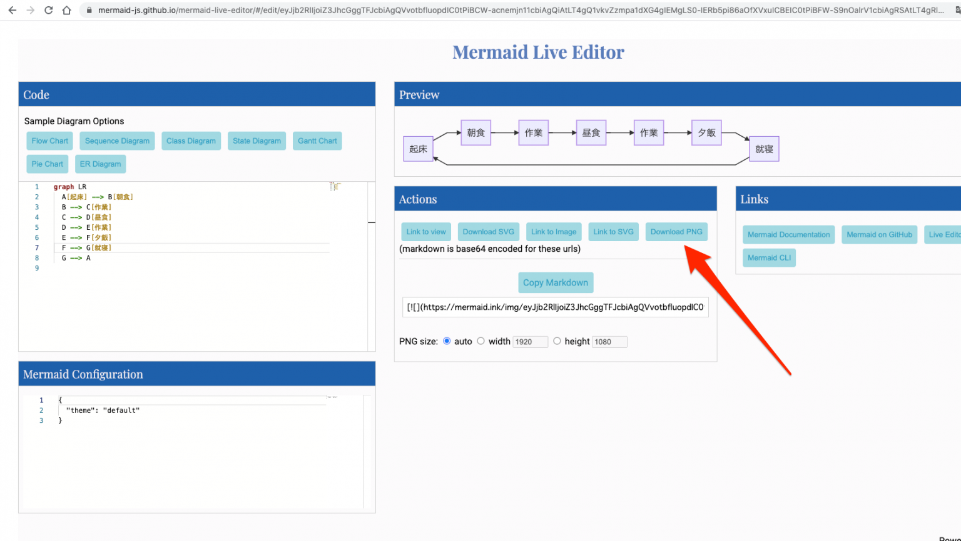
Task: Load the Flow Chart sample diagram
Action: click(49, 141)
